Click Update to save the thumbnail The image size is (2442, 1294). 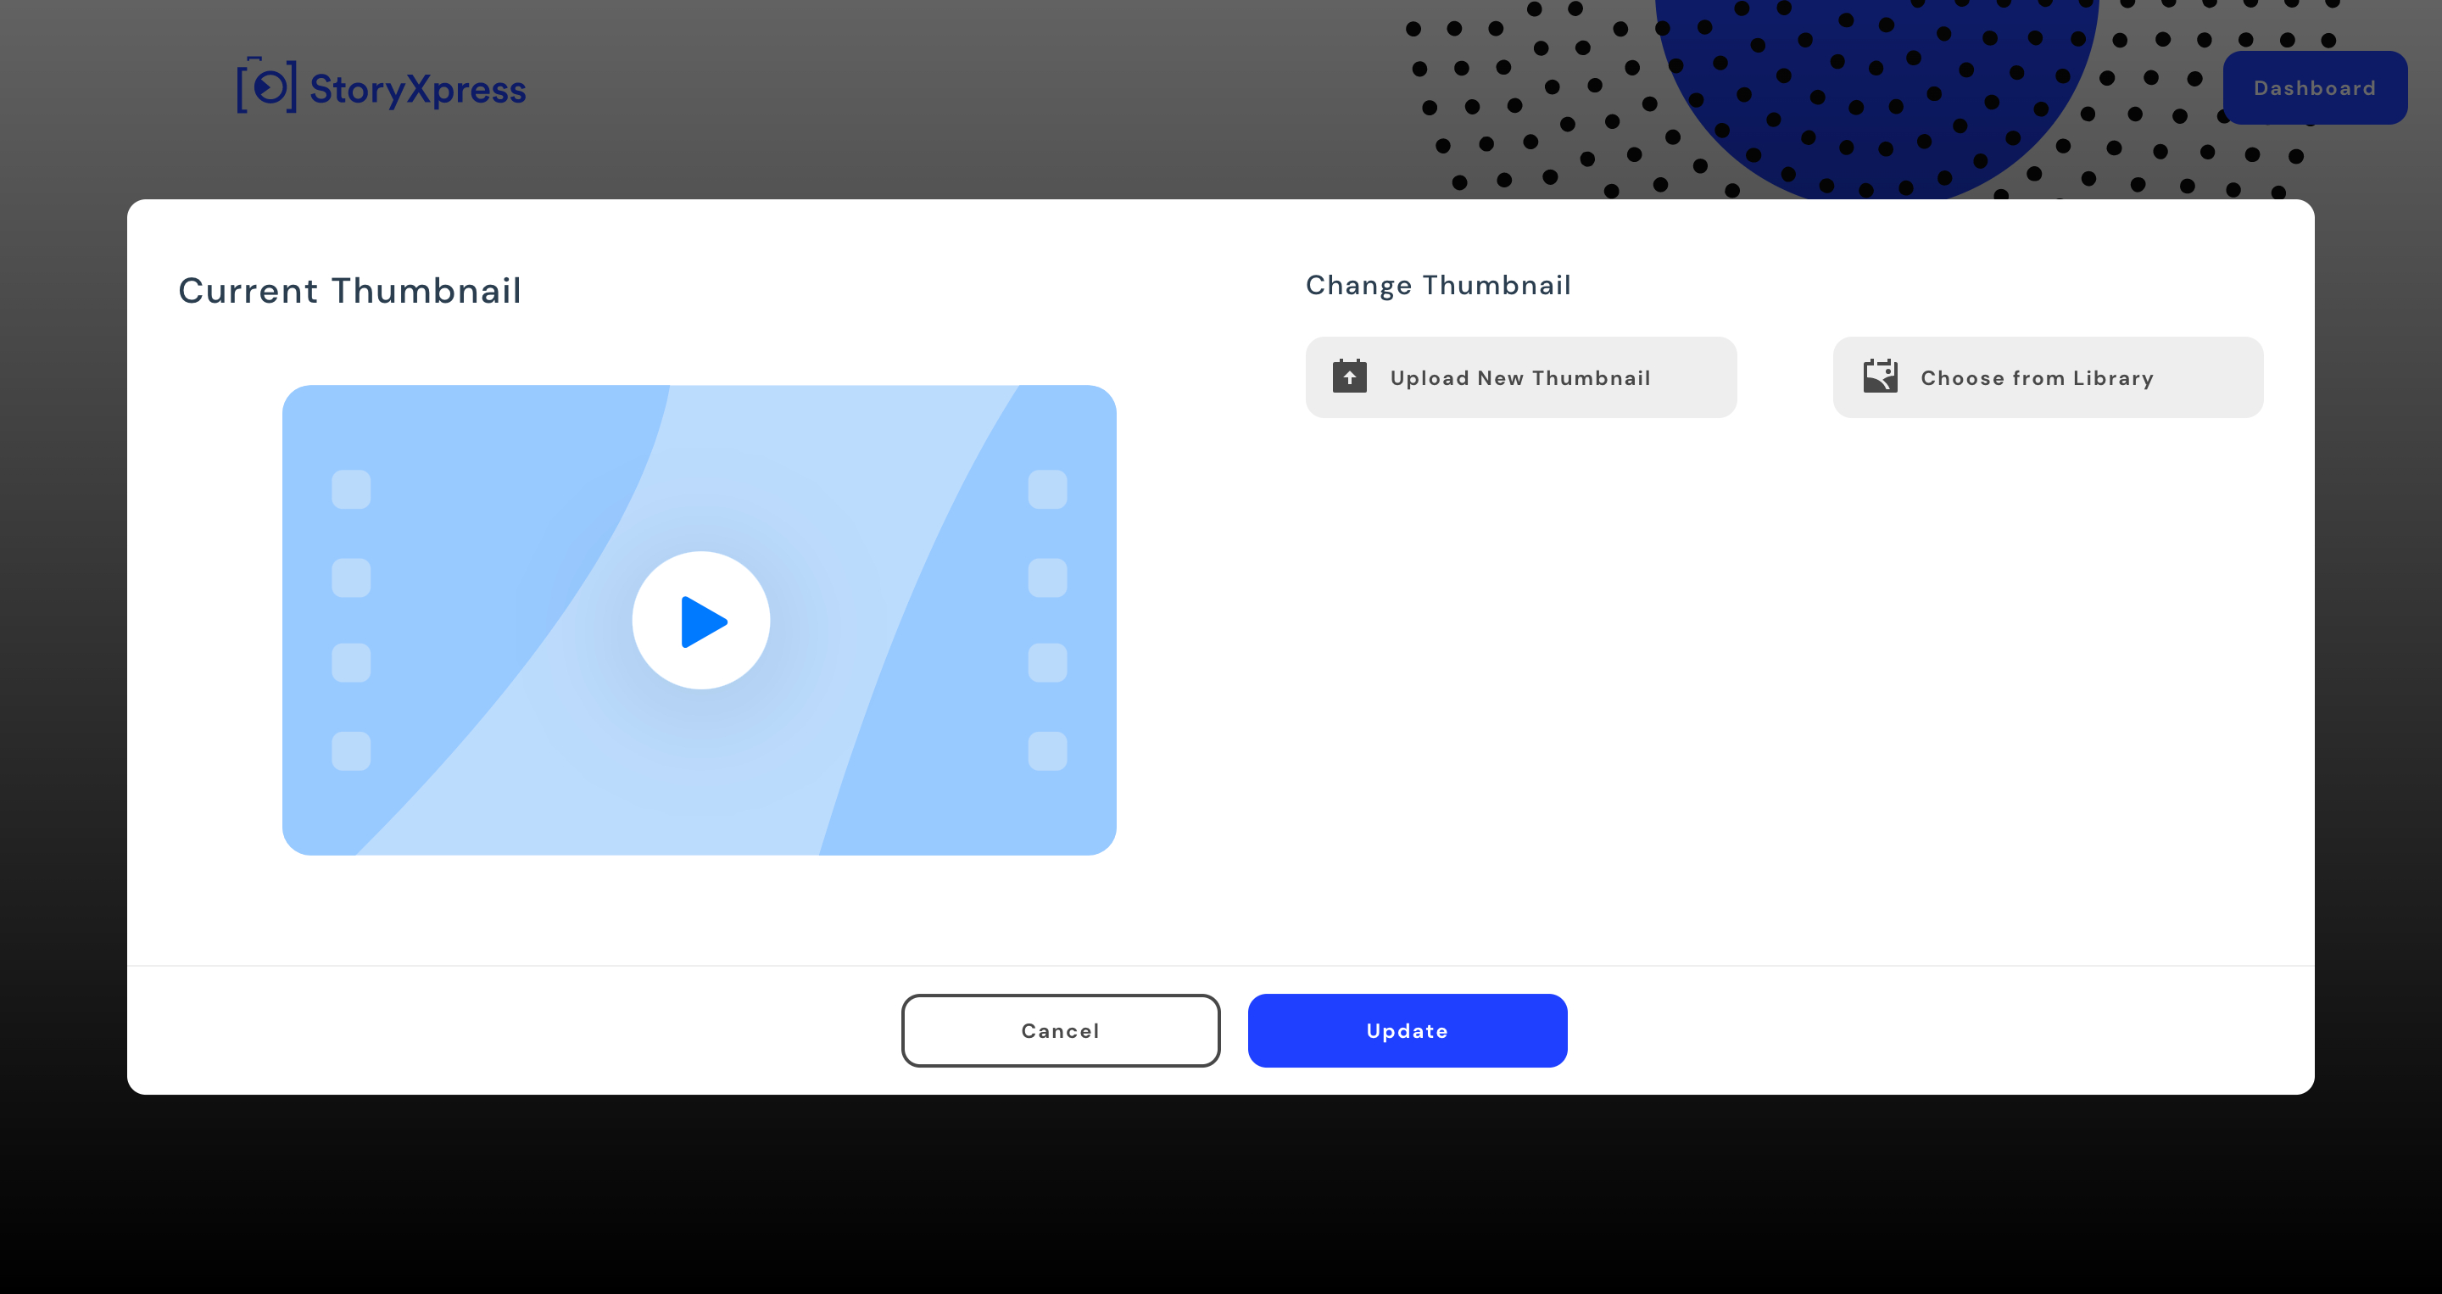tap(1407, 1030)
